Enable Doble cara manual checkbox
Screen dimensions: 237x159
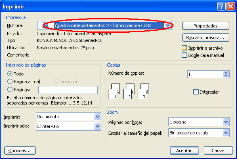(x=184, y=55)
